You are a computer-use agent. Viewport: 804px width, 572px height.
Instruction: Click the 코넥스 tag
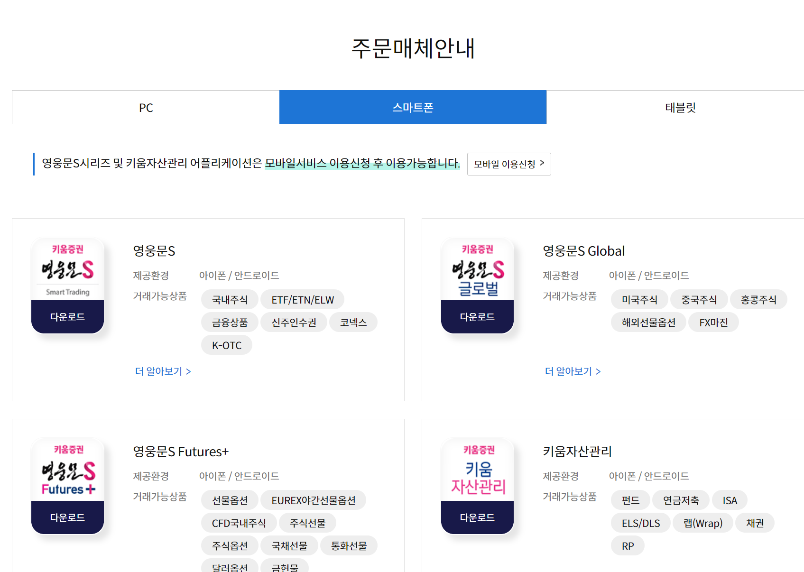point(353,323)
